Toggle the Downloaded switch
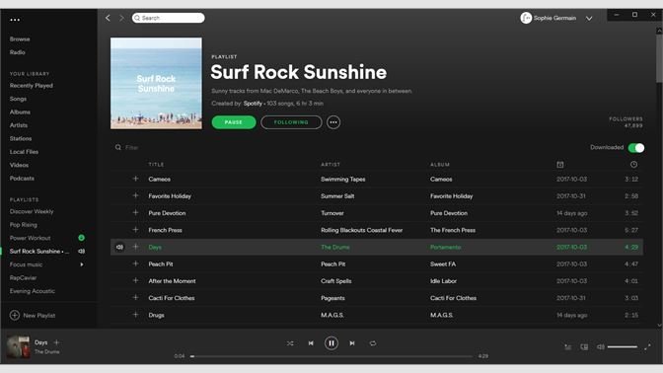 (636, 148)
